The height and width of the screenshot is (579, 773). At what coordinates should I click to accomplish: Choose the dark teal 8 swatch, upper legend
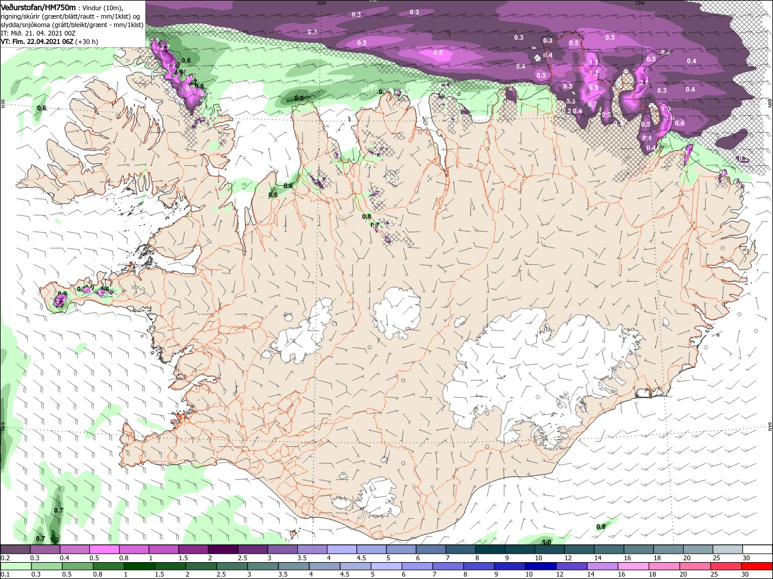point(490,549)
